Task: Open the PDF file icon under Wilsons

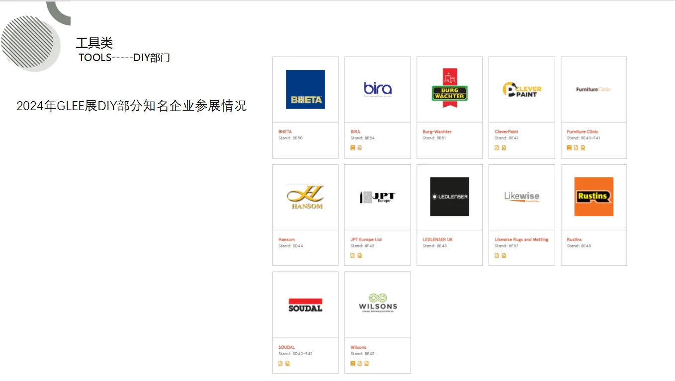Action: (360, 363)
